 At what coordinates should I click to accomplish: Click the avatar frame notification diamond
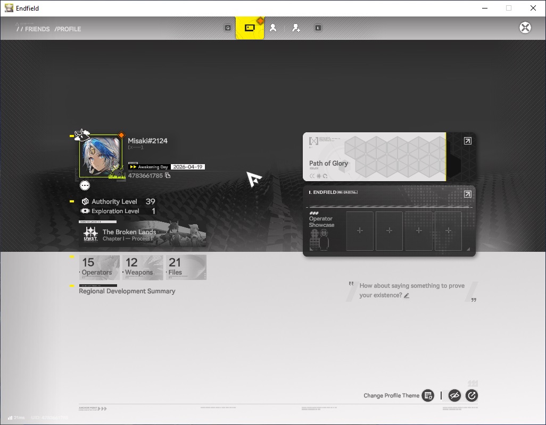tap(121, 135)
